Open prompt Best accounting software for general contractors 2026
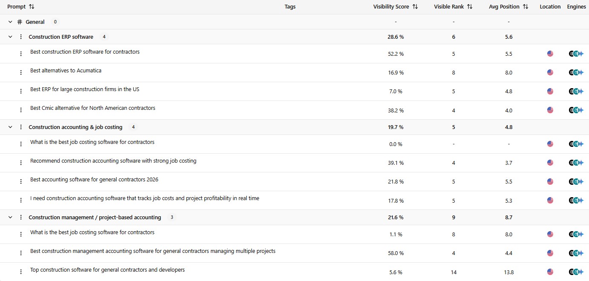Viewport: 589px width, 281px height. 94,180
